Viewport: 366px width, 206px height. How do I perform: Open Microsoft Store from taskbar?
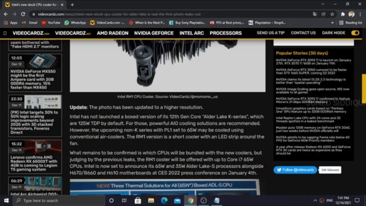pyautogui.click(x=138, y=200)
